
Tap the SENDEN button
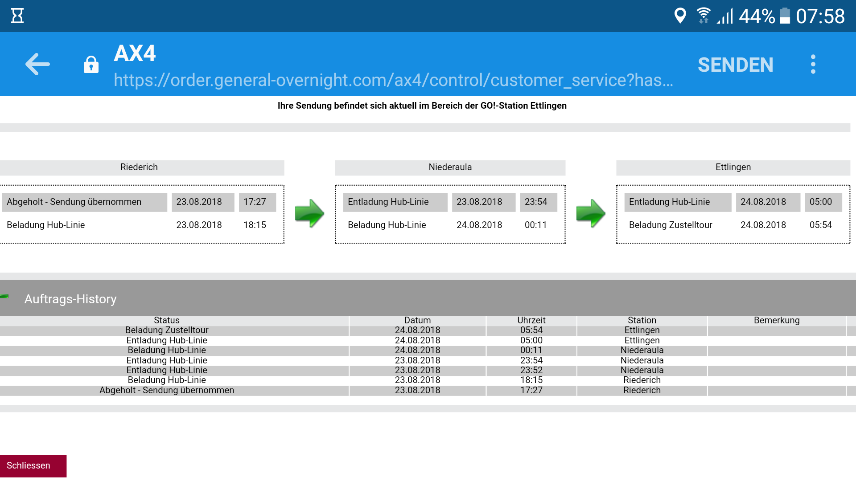[x=735, y=65]
